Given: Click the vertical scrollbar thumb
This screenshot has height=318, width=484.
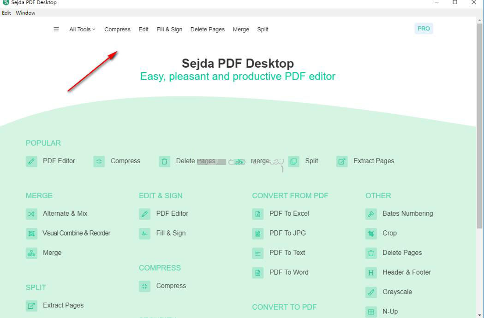Looking at the screenshot, I should pos(479,126).
